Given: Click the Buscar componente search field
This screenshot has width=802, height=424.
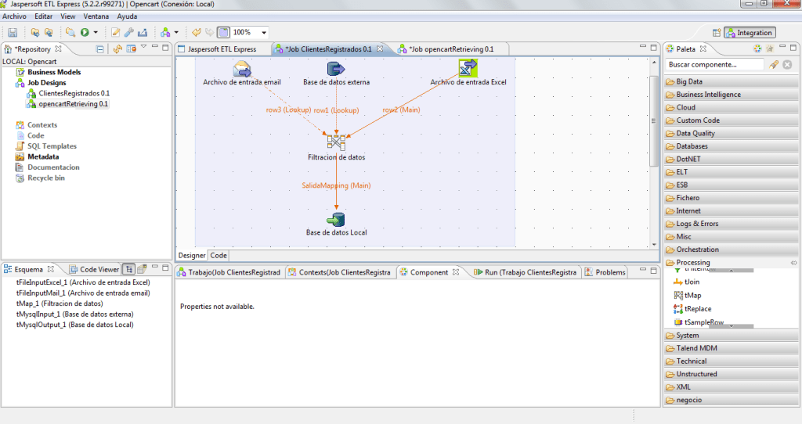Looking at the screenshot, I should point(714,65).
